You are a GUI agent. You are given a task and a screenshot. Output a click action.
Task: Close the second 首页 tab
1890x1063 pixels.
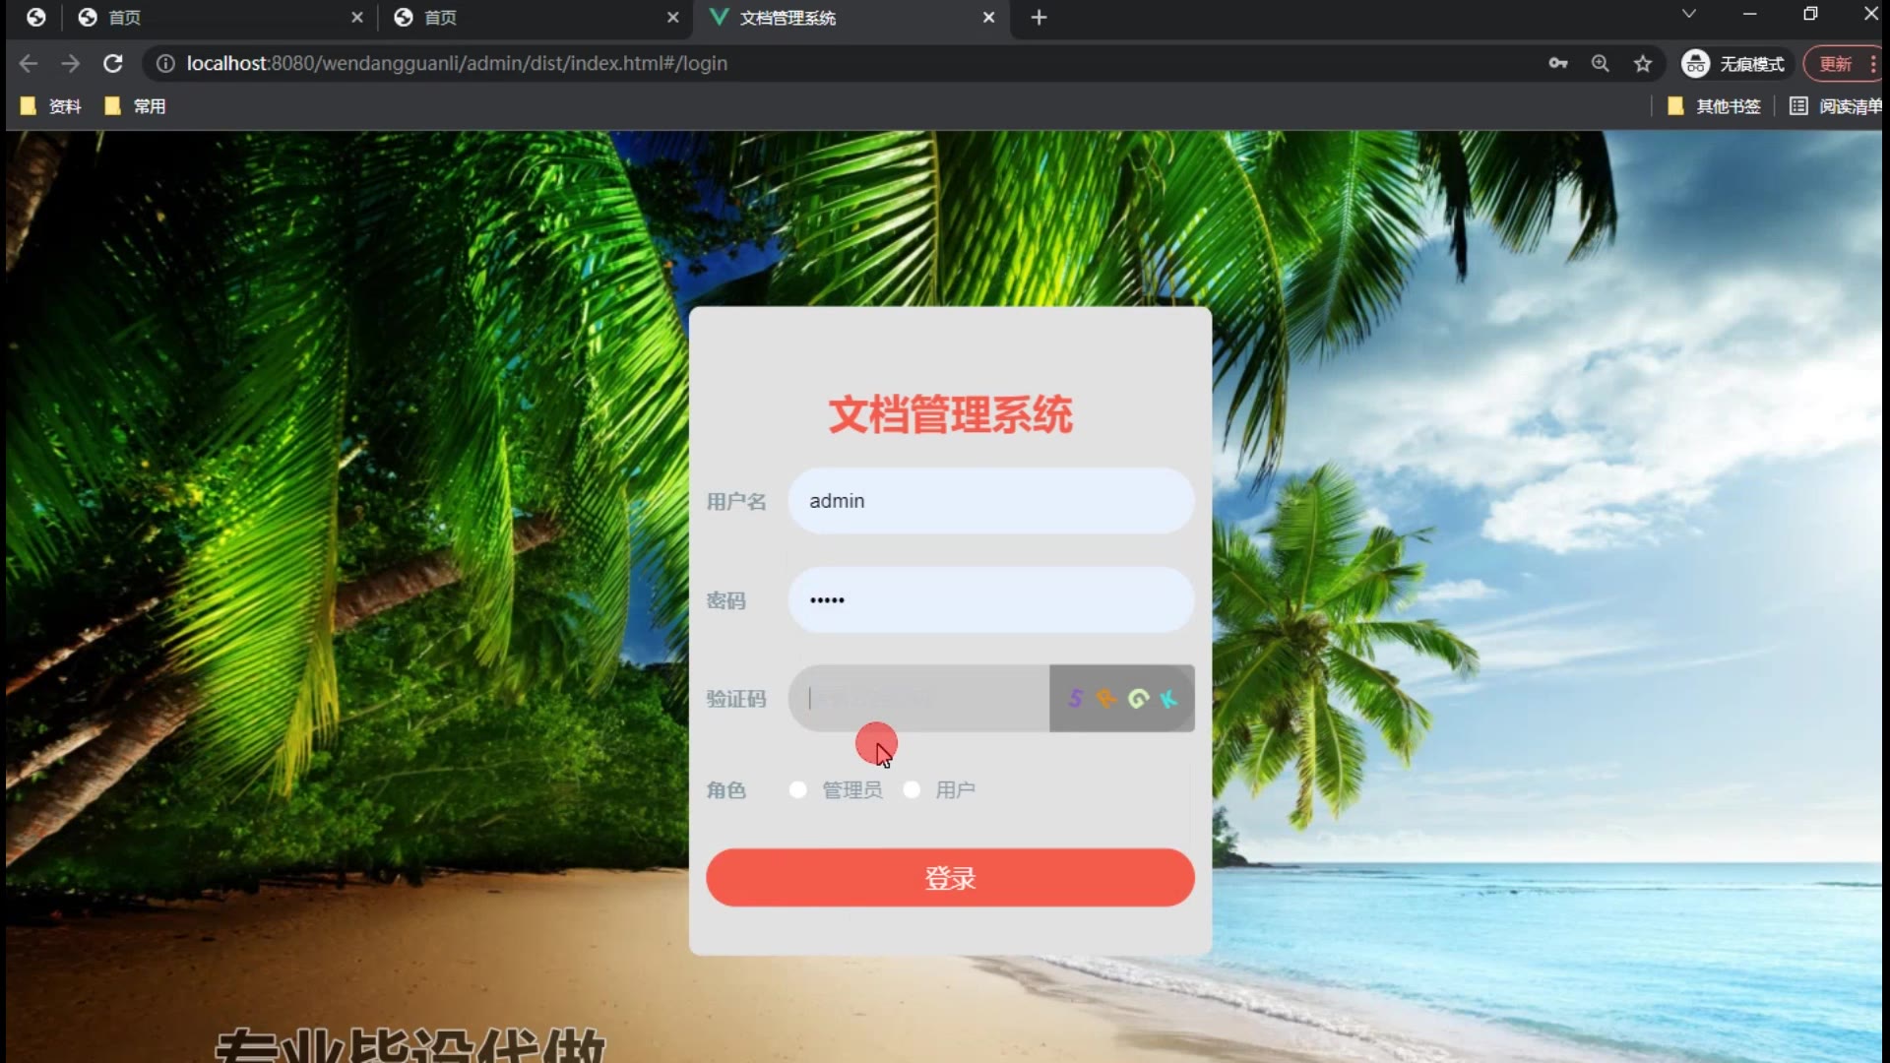[673, 18]
